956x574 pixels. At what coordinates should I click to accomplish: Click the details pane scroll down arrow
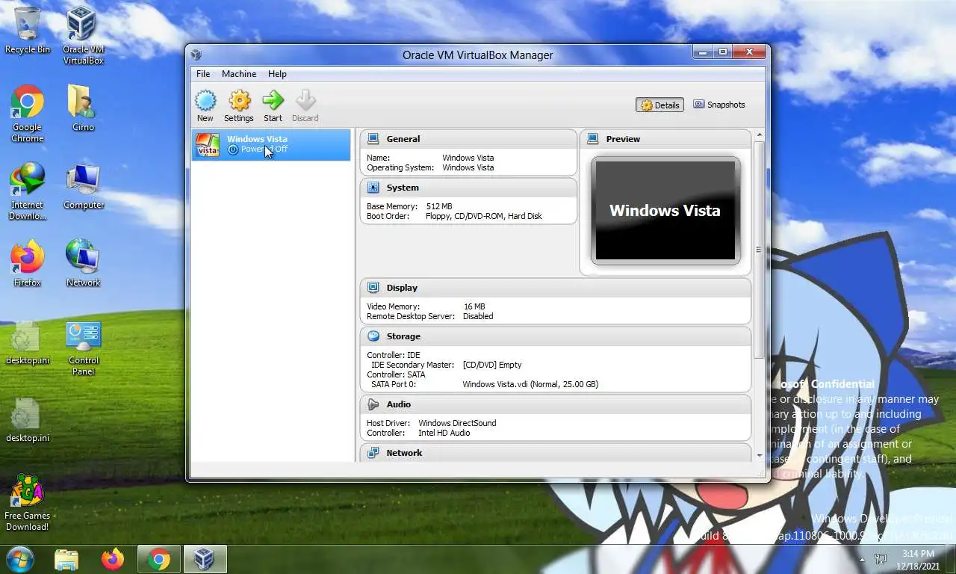[760, 455]
